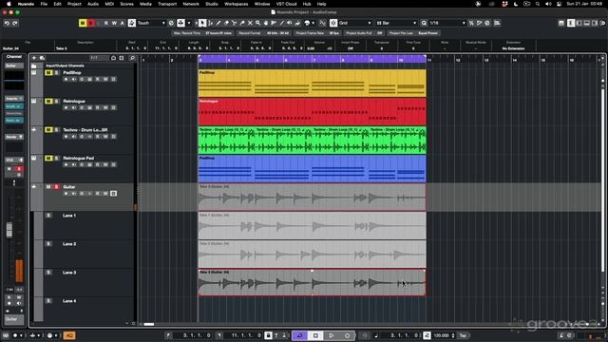
Task: Click the Redo arrow in the toolbar
Action: 15,23
